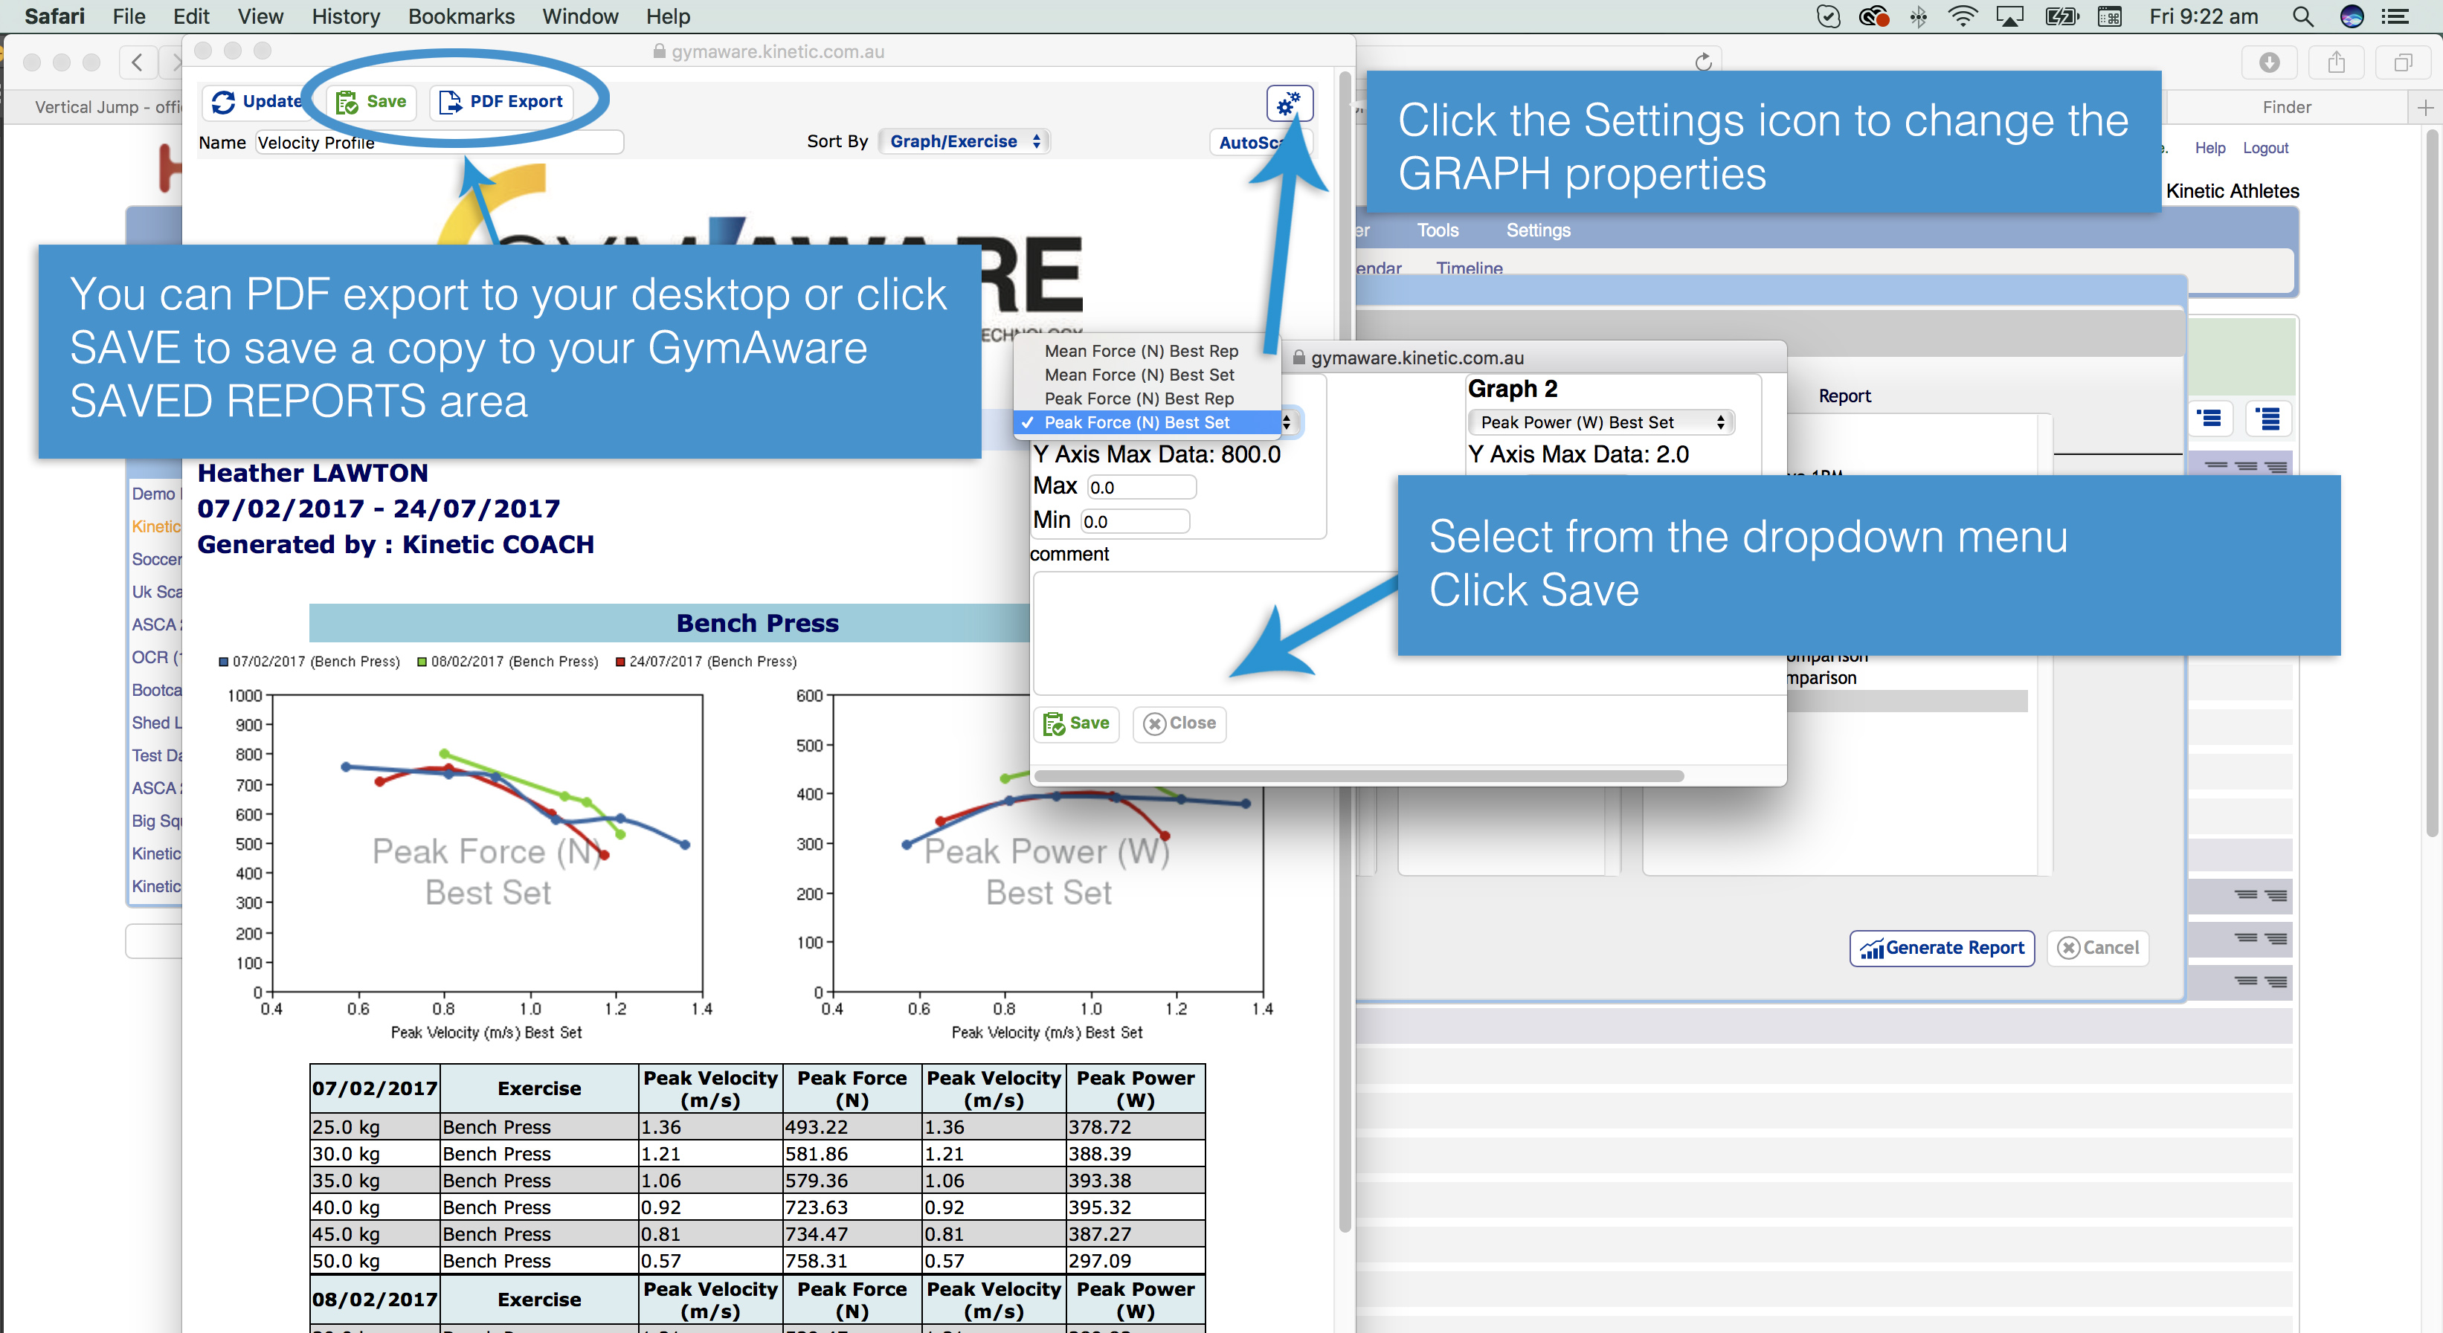Click 08/02/2017 green legend swatch
2443x1333 pixels.
(x=422, y=662)
